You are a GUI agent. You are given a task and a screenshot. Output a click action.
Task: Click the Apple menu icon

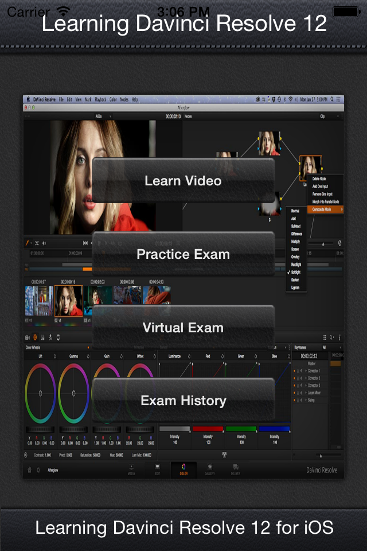[28, 99]
